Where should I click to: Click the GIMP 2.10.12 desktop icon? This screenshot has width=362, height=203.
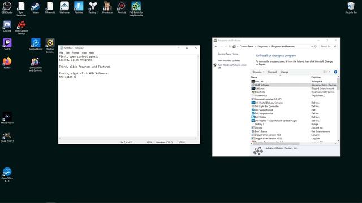click(x=7, y=136)
